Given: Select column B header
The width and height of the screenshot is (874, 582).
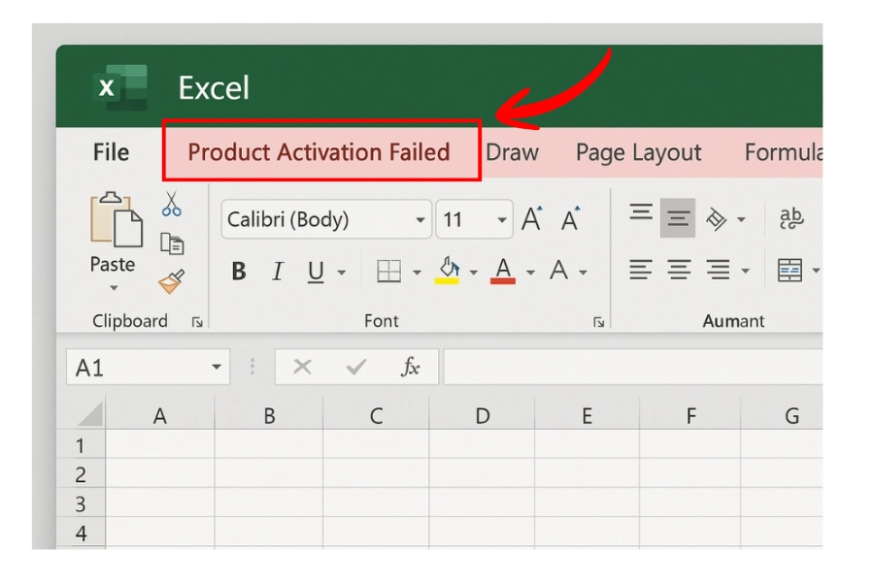Looking at the screenshot, I should click(269, 415).
